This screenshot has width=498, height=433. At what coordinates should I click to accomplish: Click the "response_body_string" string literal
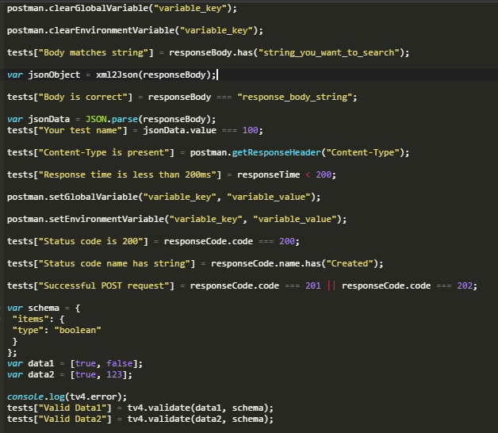[295, 98]
